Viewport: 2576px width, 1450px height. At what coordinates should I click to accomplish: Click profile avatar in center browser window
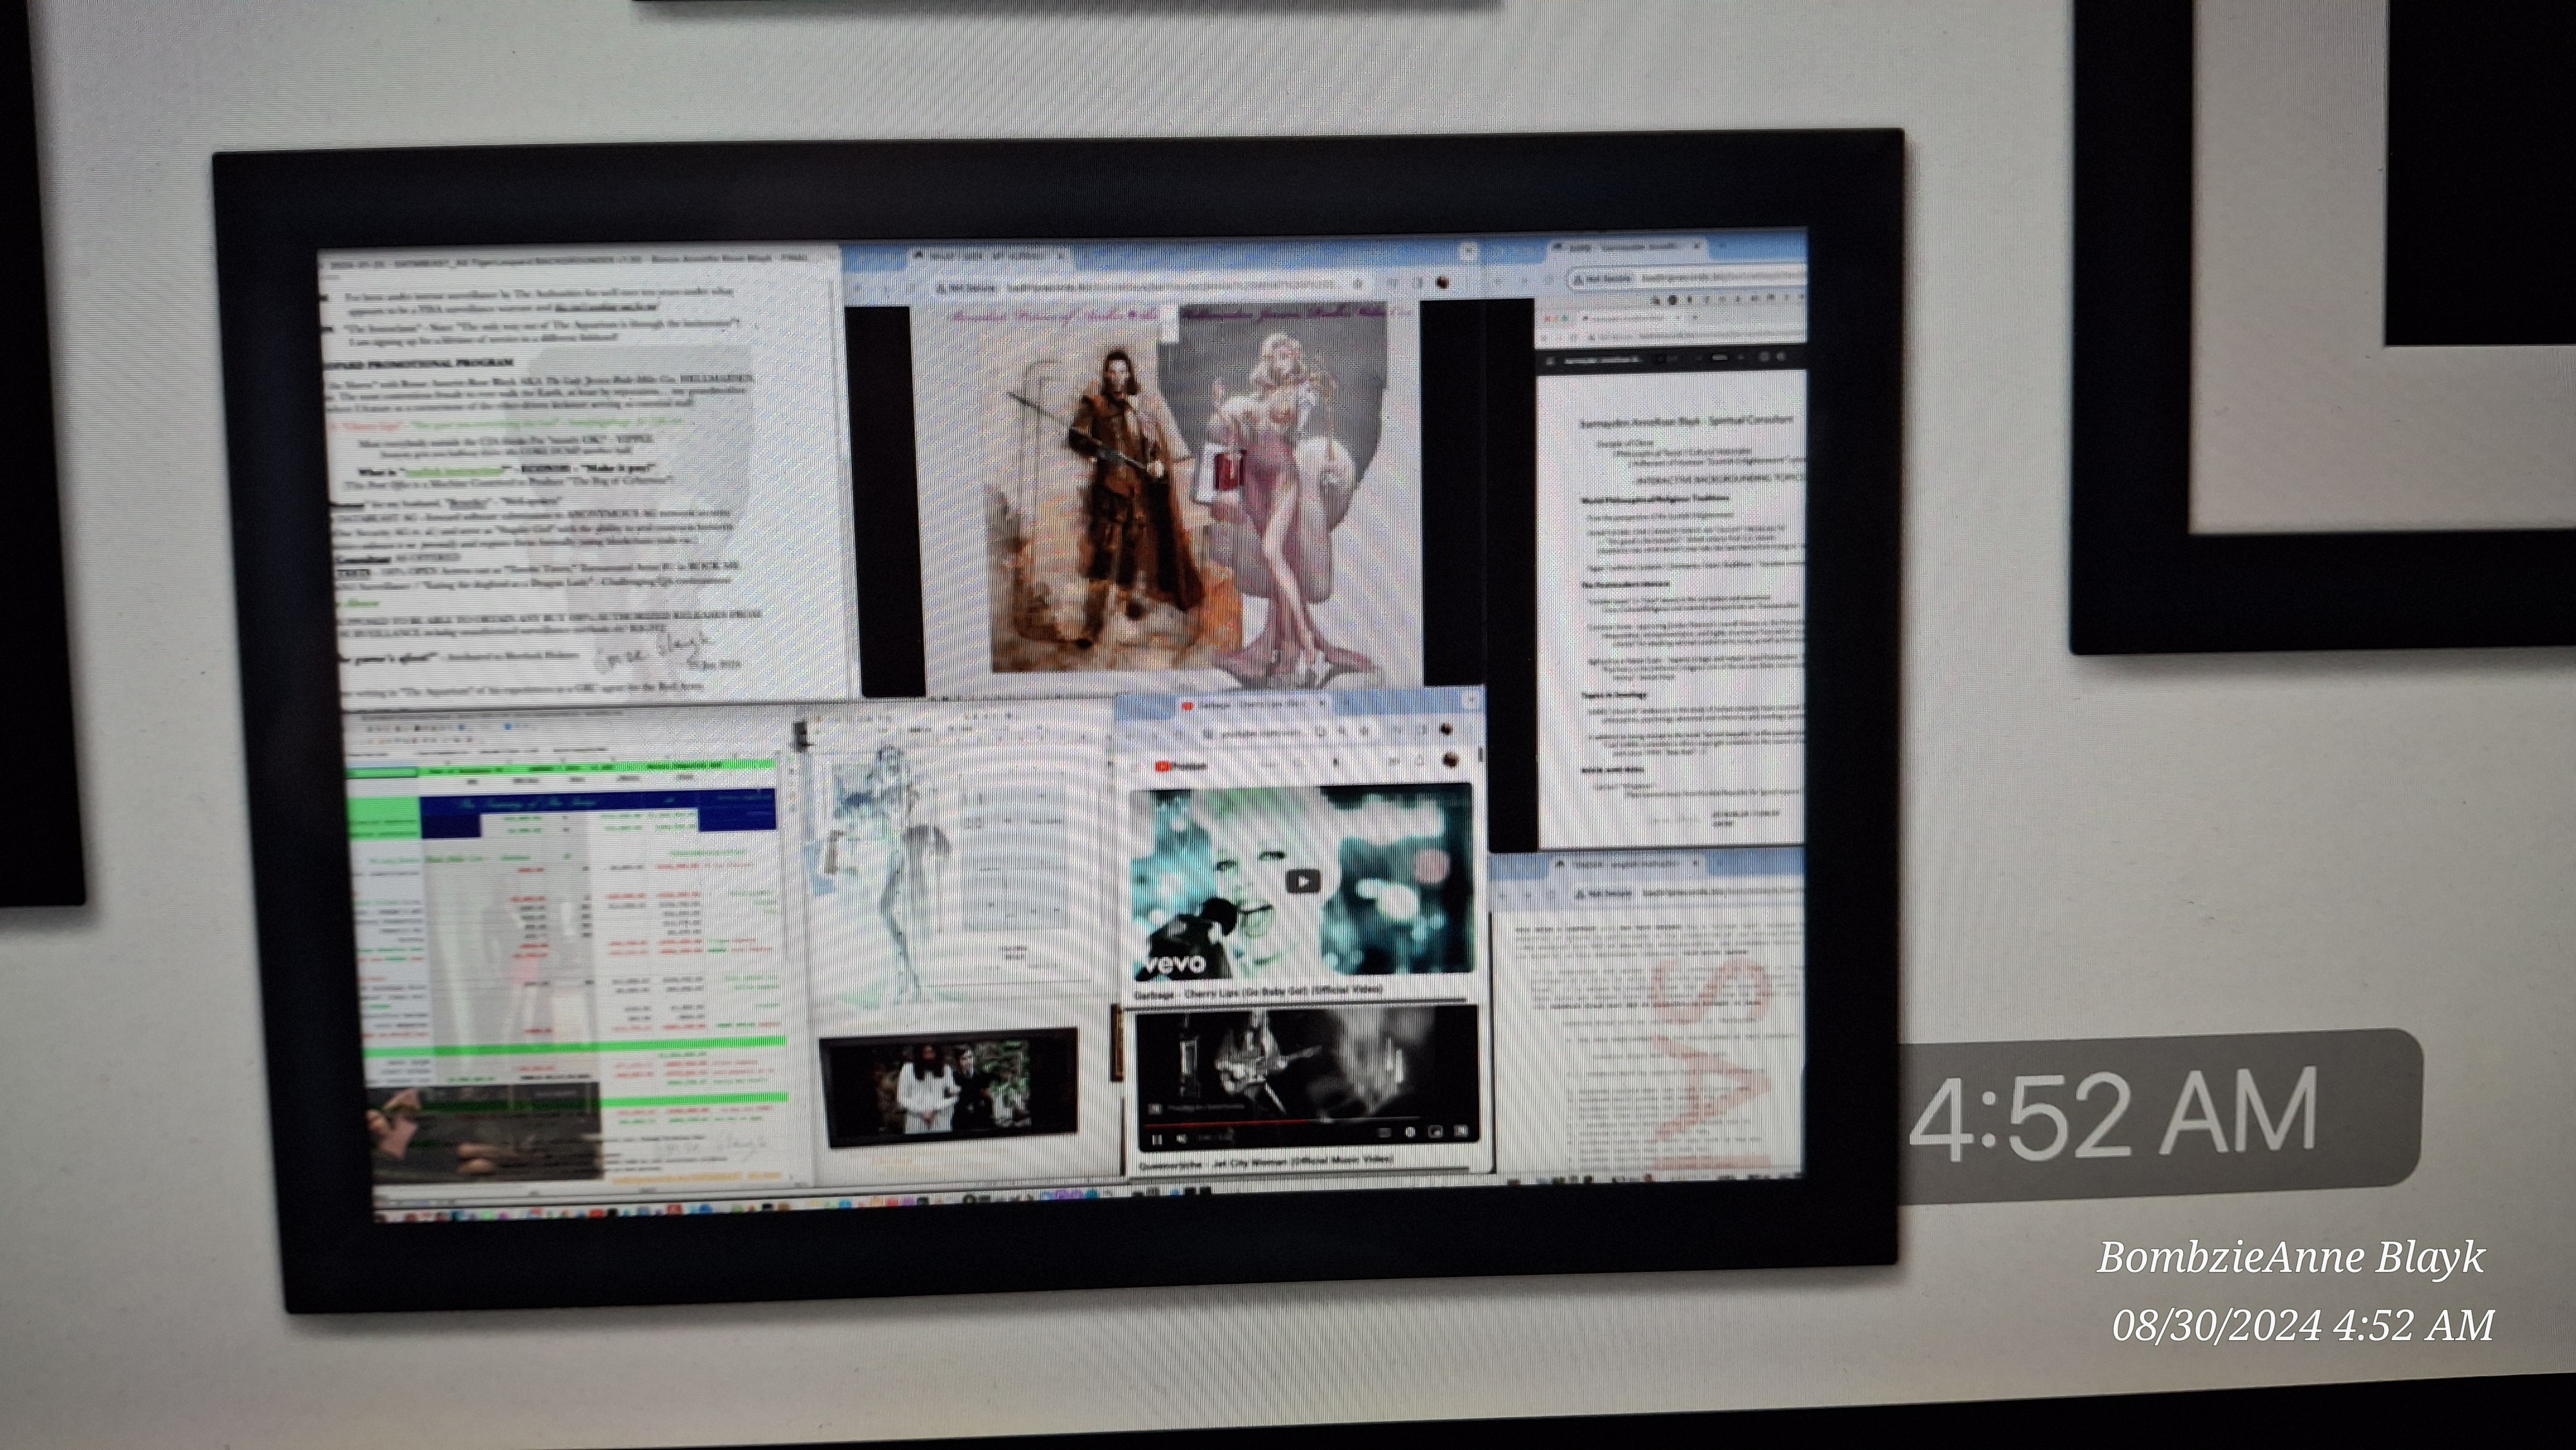tap(1442, 283)
